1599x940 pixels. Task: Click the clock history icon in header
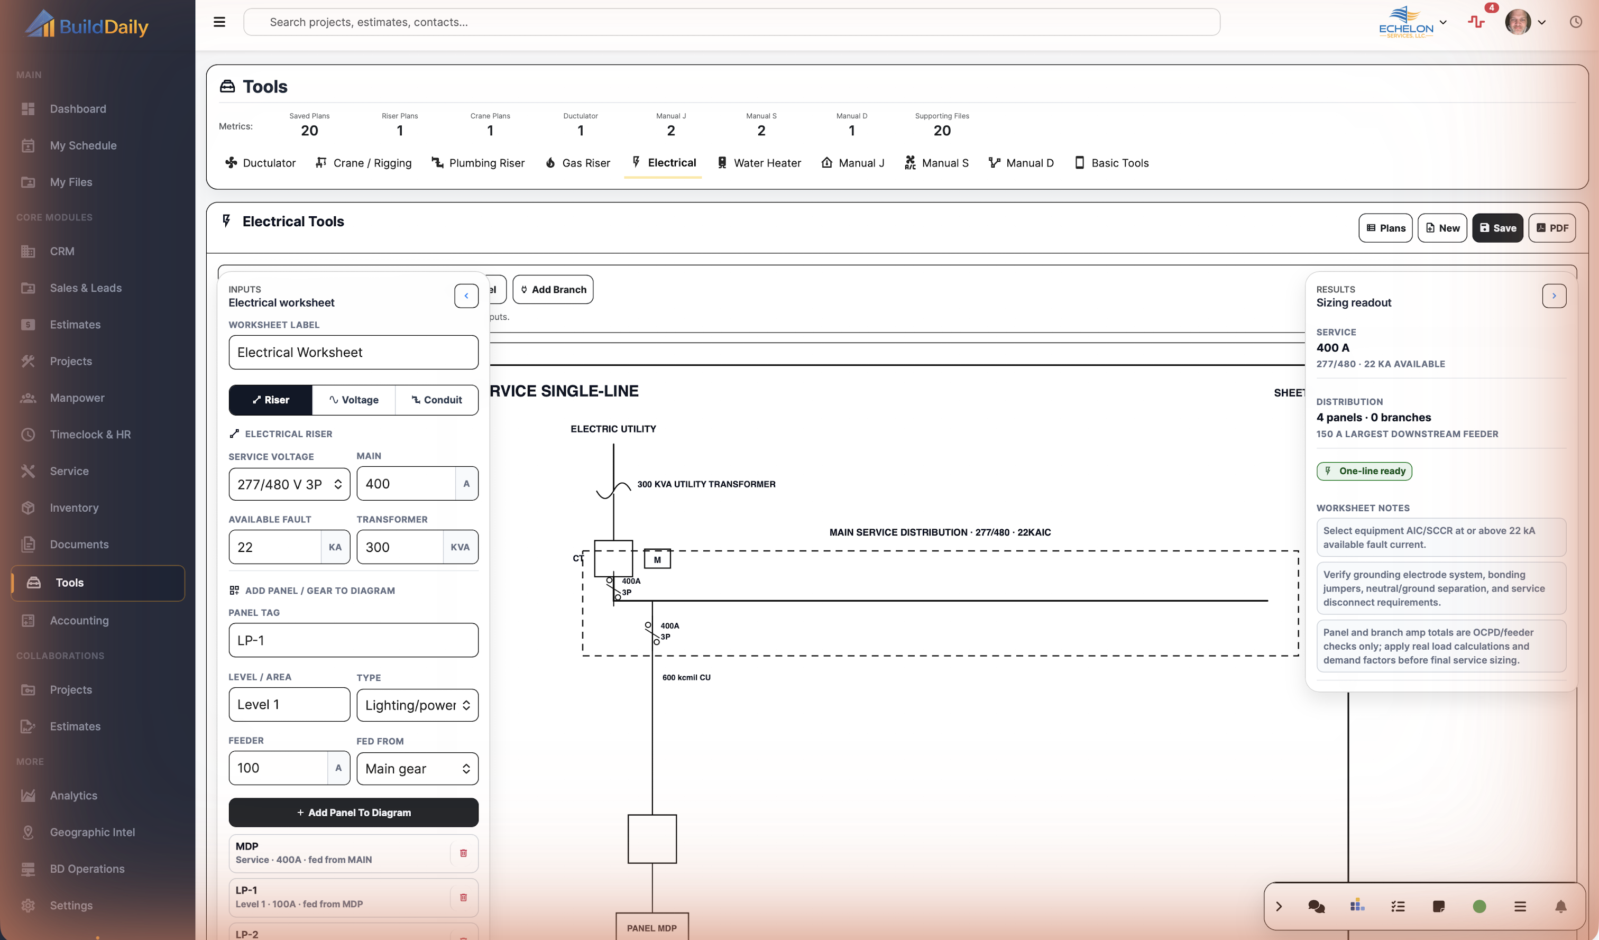[1576, 22]
